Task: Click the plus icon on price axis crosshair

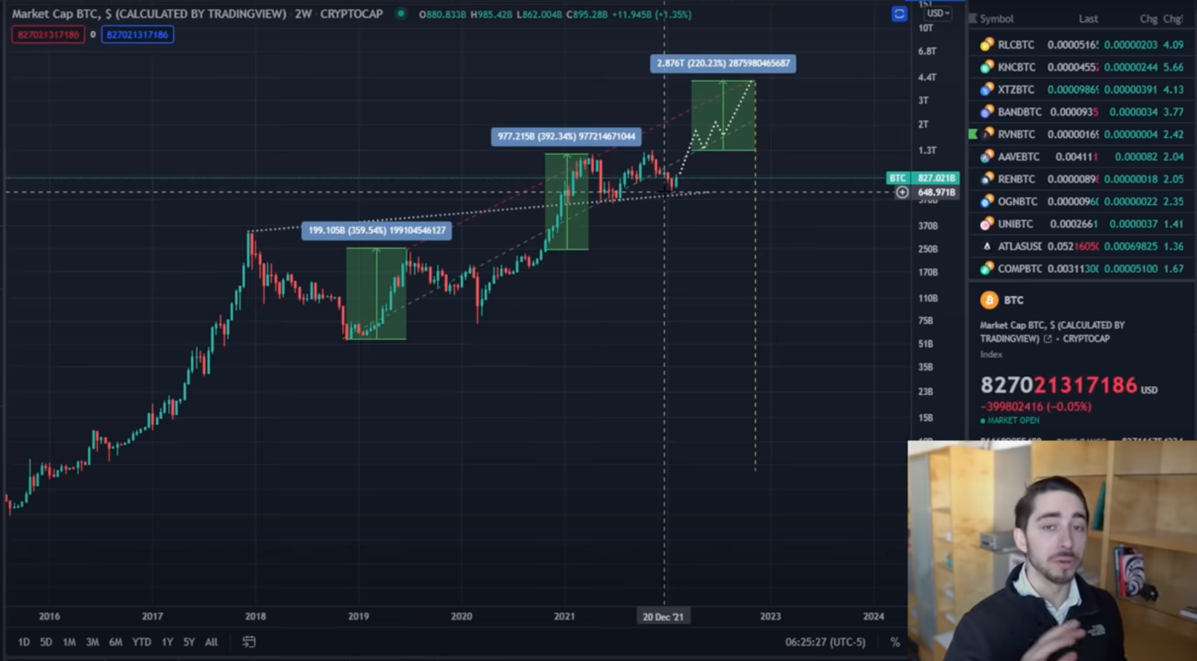Action: 902,192
